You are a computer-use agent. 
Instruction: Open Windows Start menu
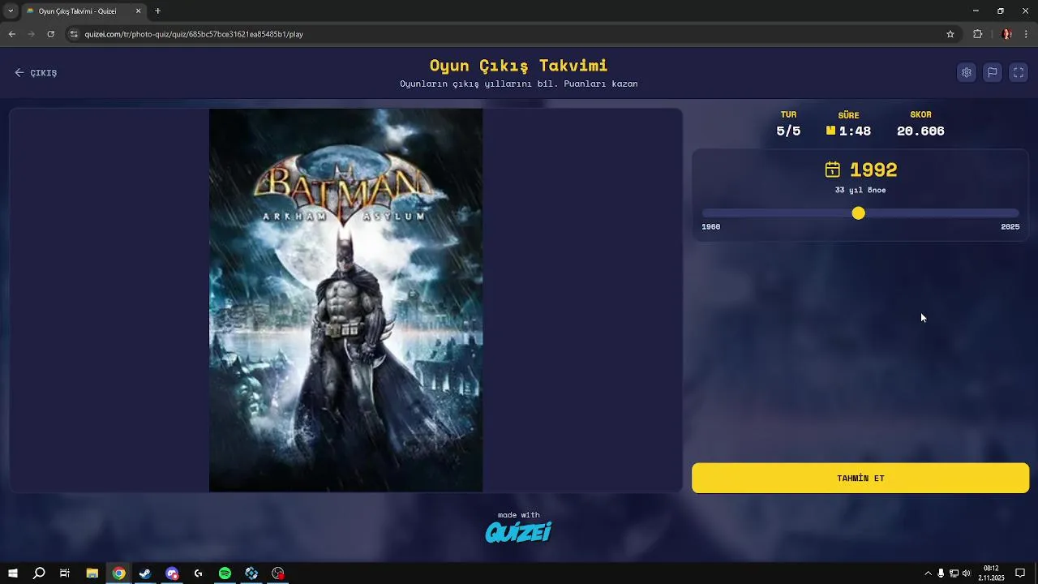[13, 573]
